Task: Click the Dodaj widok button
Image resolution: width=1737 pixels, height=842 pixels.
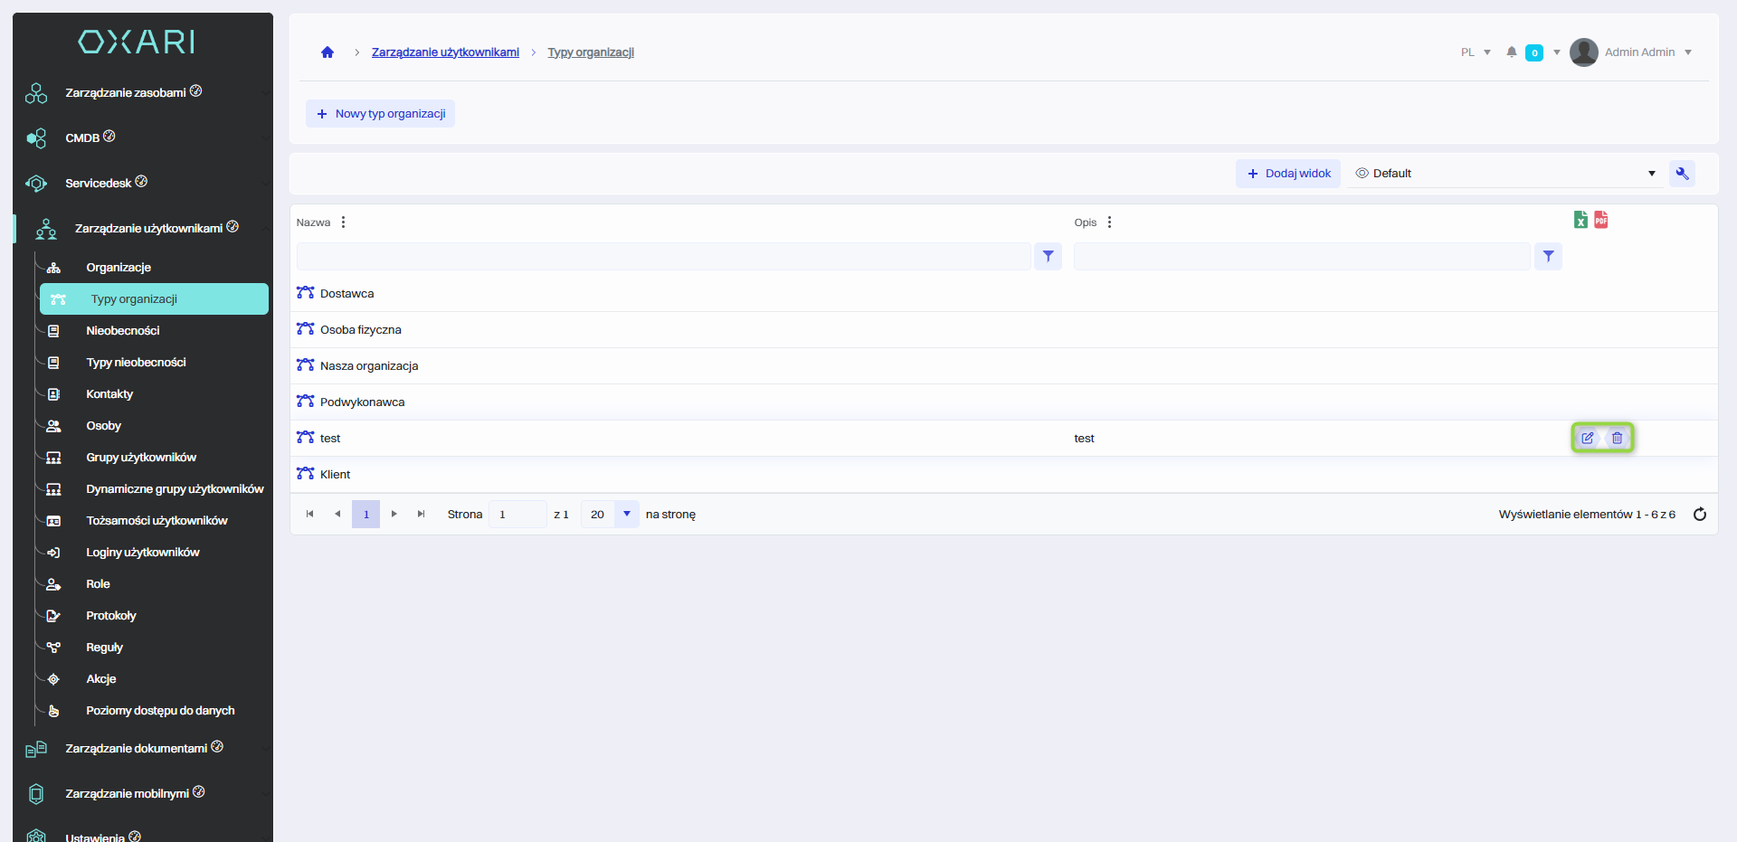Action: tap(1288, 174)
